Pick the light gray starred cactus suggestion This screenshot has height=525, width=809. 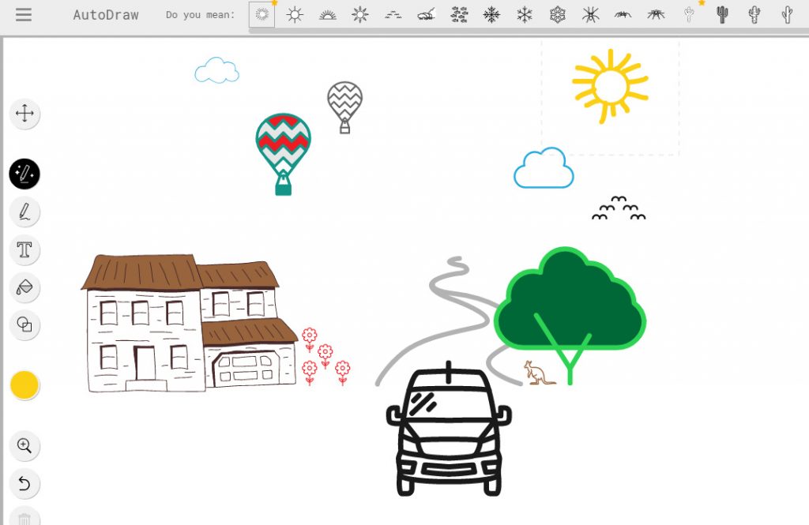pos(689,14)
